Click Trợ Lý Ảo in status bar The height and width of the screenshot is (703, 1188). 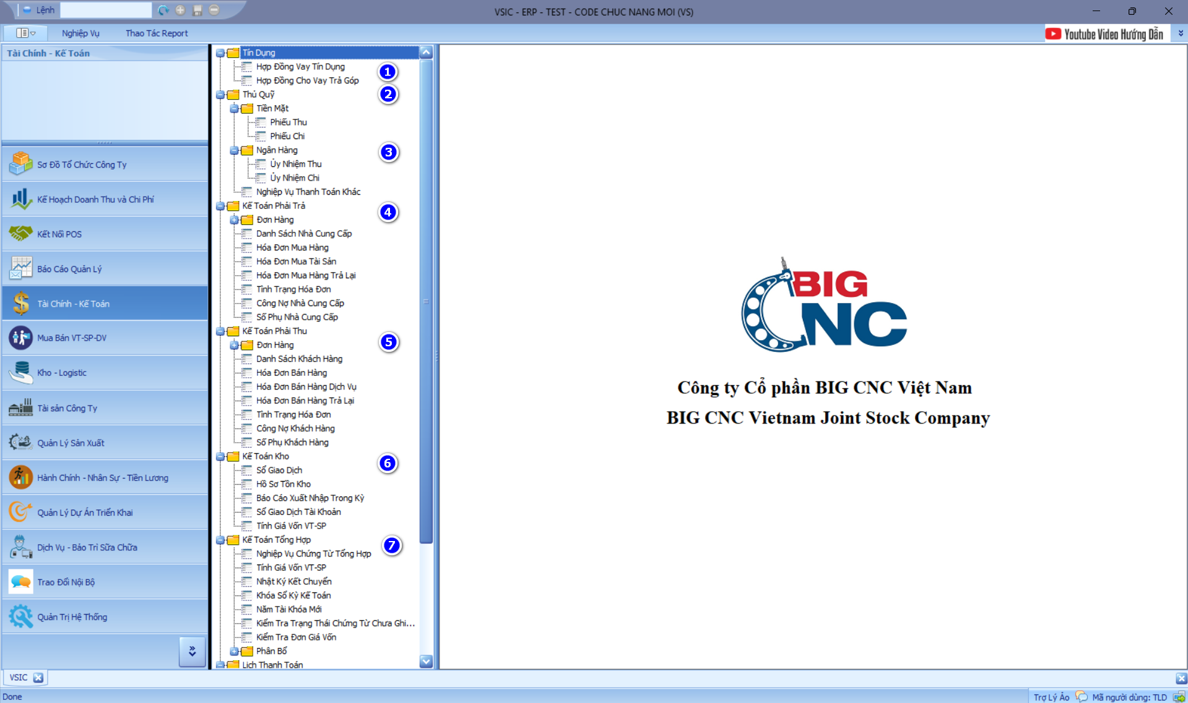tap(1051, 697)
